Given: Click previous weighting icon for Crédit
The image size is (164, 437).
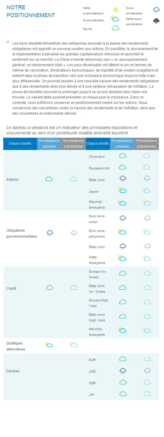Looking at the screenshot, I should pos(74,288).
